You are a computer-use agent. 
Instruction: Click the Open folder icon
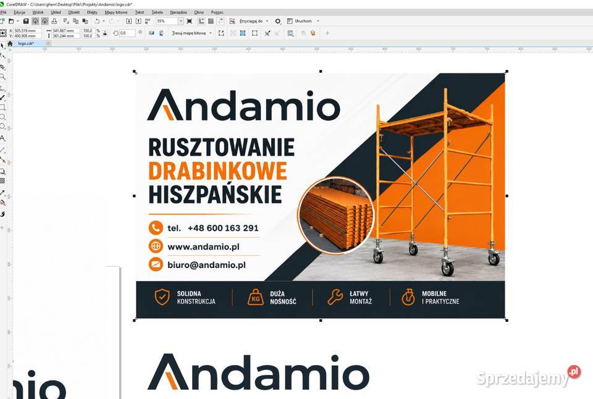(x=11, y=21)
